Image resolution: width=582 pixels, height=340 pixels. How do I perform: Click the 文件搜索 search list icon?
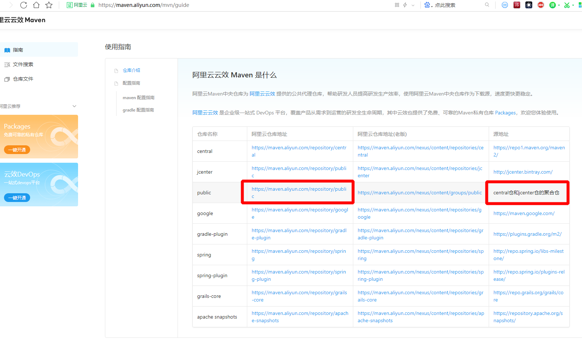click(x=7, y=65)
